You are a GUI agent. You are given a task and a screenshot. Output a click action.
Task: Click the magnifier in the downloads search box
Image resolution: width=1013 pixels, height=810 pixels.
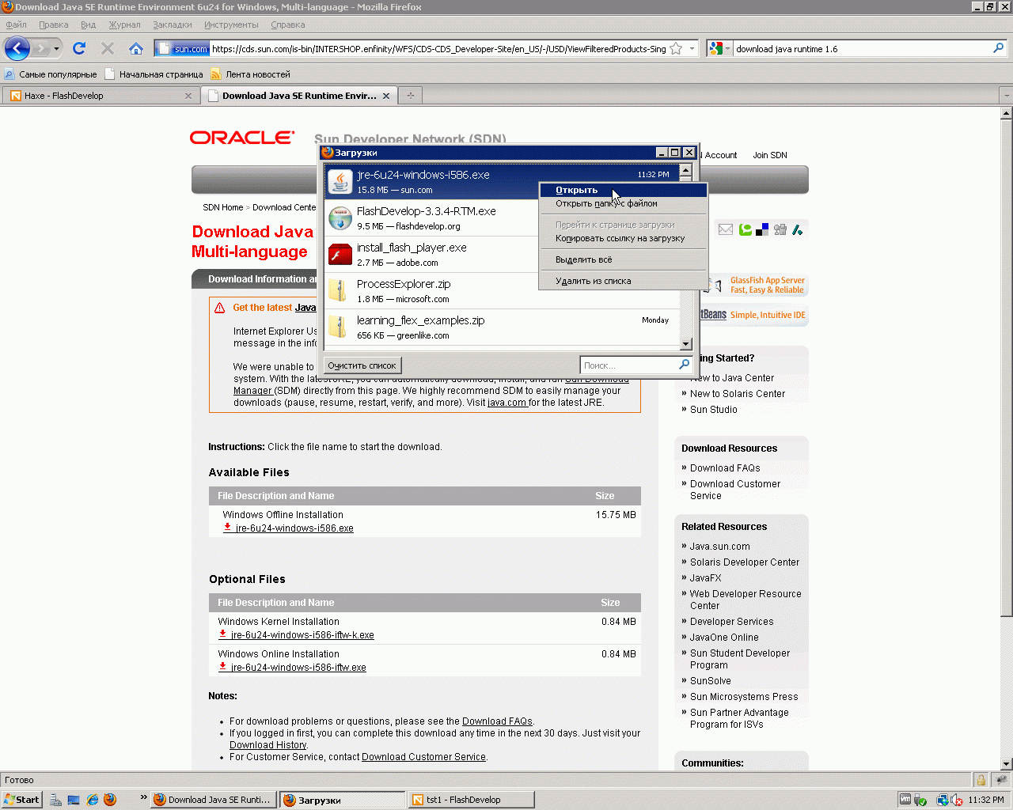[x=685, y=365]
